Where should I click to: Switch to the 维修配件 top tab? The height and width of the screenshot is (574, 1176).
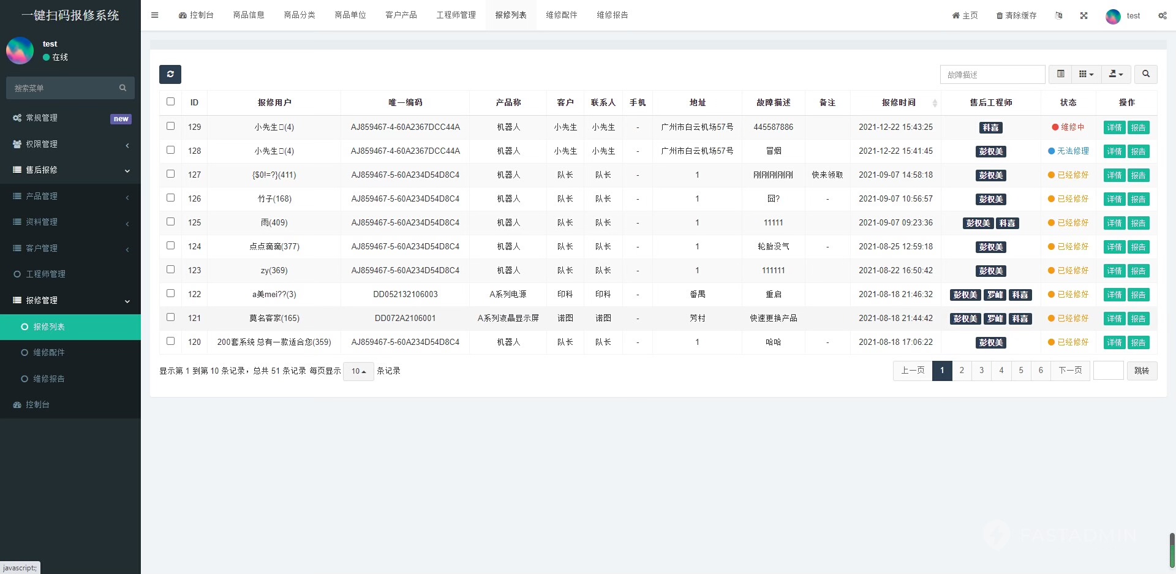point(562,15)
